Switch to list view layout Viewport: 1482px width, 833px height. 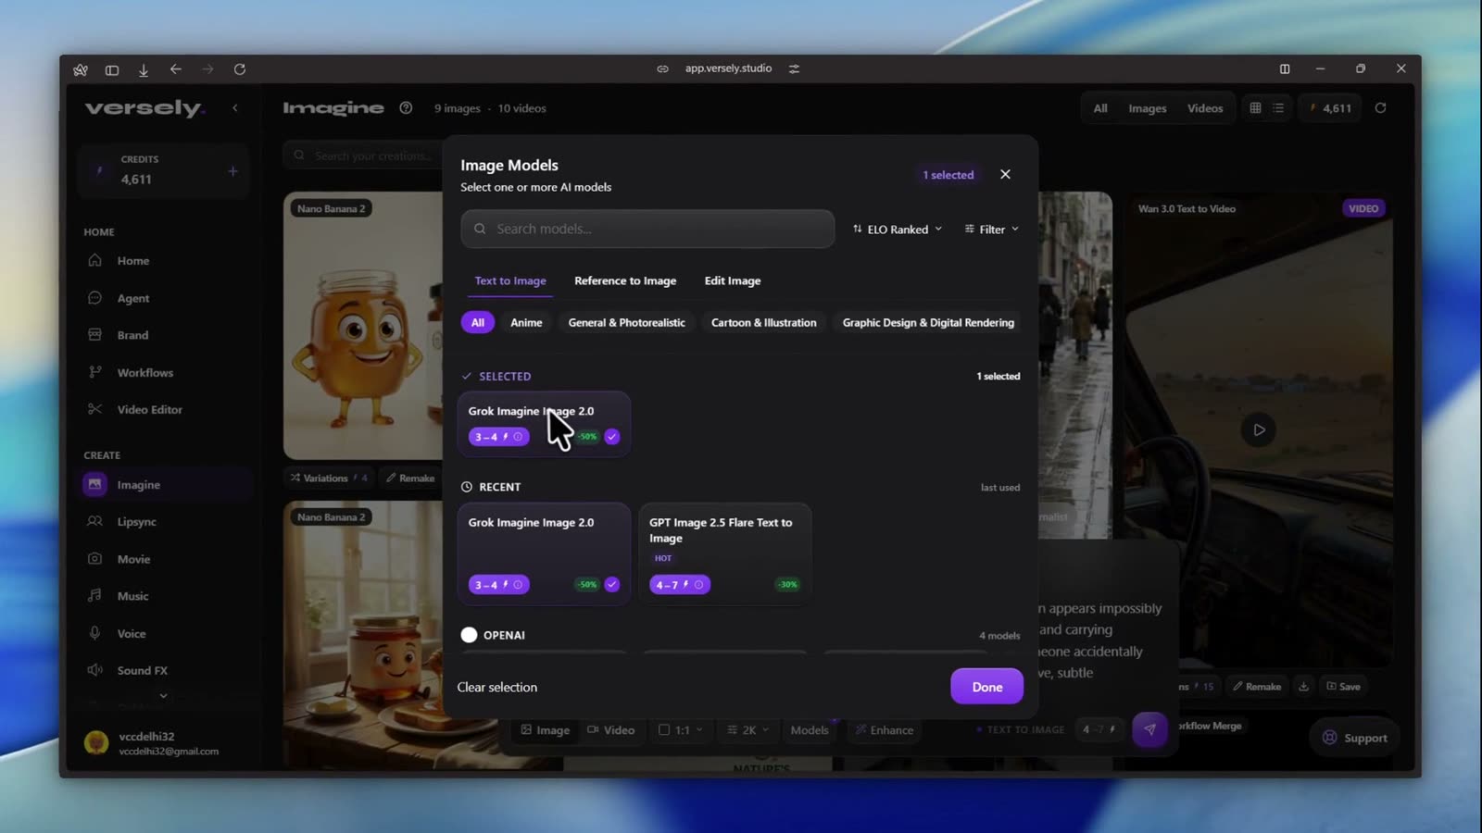click(1278, 108)
